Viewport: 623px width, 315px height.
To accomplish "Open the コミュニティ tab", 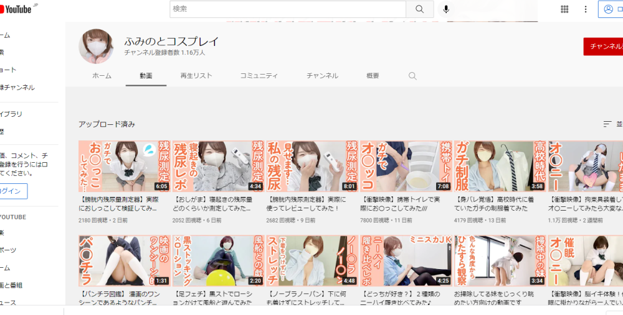I will click(259, 76).
